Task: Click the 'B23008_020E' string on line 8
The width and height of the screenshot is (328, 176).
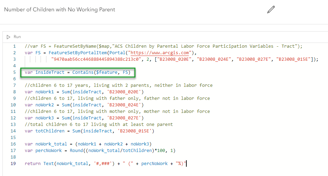Action: pos(124,92)
